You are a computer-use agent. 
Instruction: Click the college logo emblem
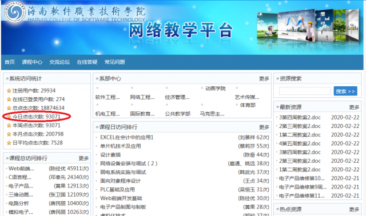point(15,12)
